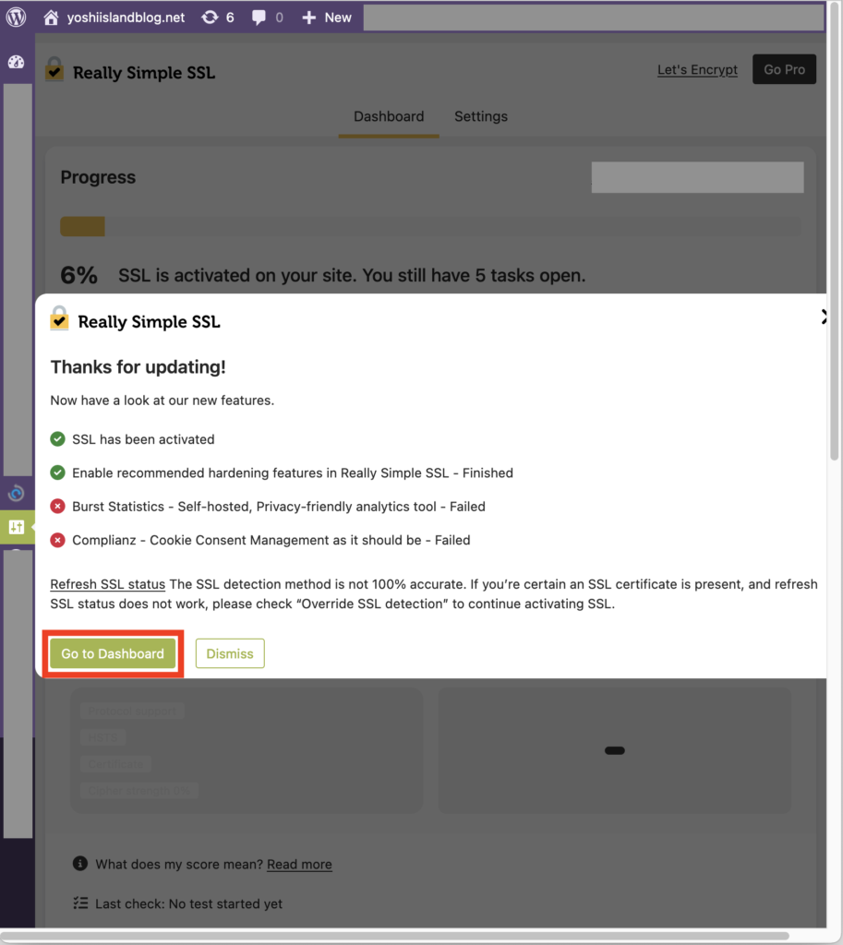The width and height of the screenshot is (843, 945).
Task: Click 'Burst Statistics' failed line text
Action: (x=279, y=507)
